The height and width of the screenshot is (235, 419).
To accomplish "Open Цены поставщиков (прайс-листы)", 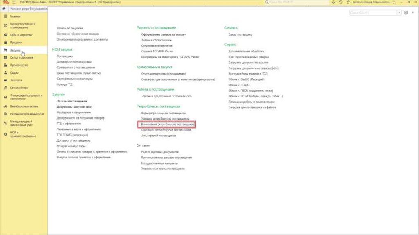I will tap(79, 73).
